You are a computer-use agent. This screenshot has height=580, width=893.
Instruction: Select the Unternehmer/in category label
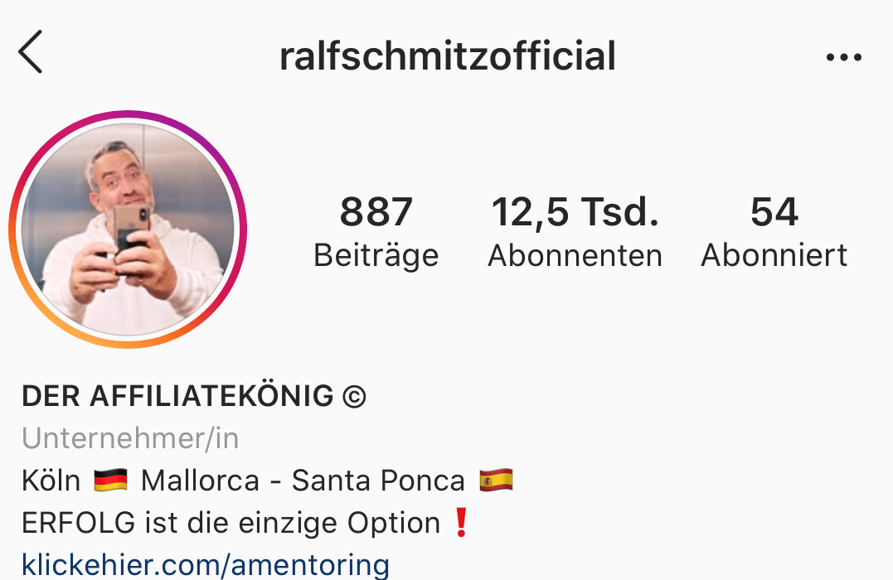pyautogui.click(x=130, y=438)
